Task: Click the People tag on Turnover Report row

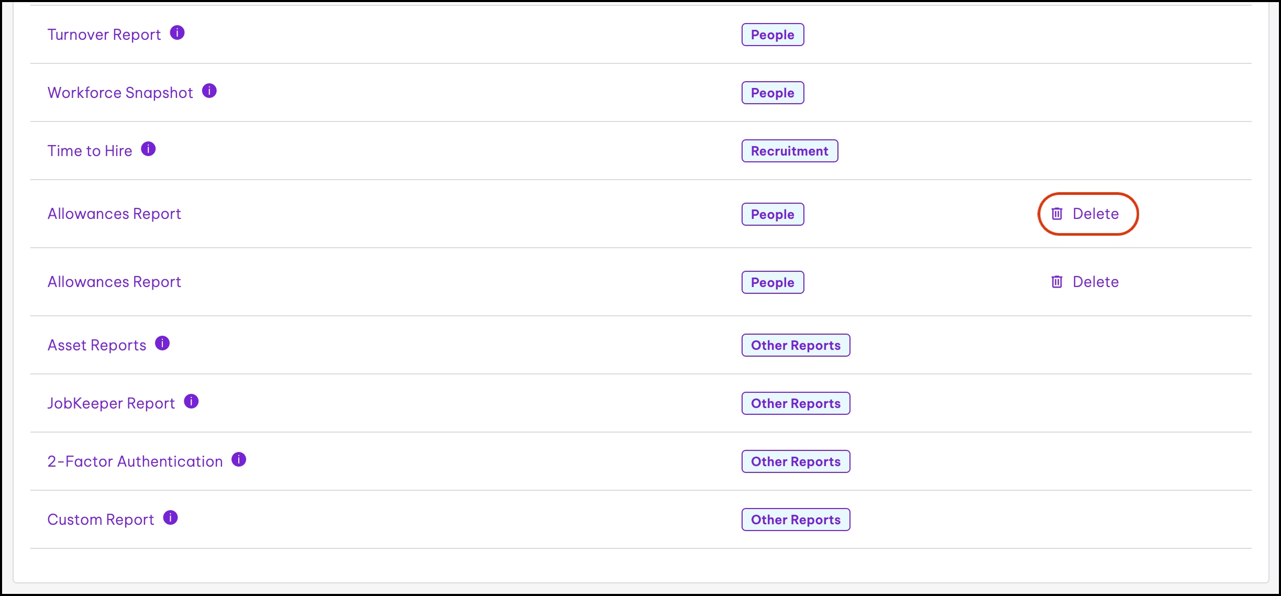Action: pyautogui.click(x=772, y=35)
